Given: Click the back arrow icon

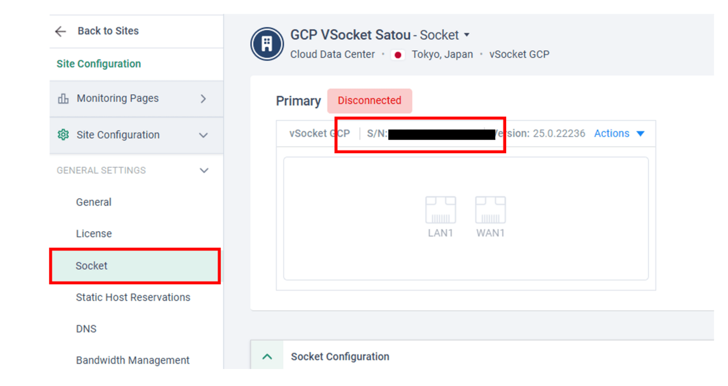Looking at the screenshot, I should tap(61, 31).
